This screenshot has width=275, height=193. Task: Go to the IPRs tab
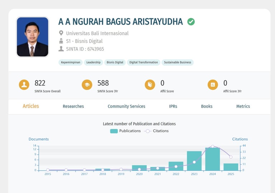click(173, 106)
